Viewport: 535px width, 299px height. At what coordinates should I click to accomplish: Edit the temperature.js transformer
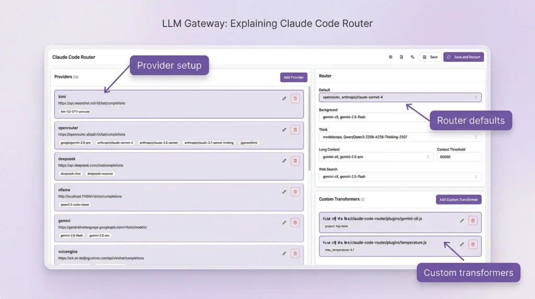462,245
